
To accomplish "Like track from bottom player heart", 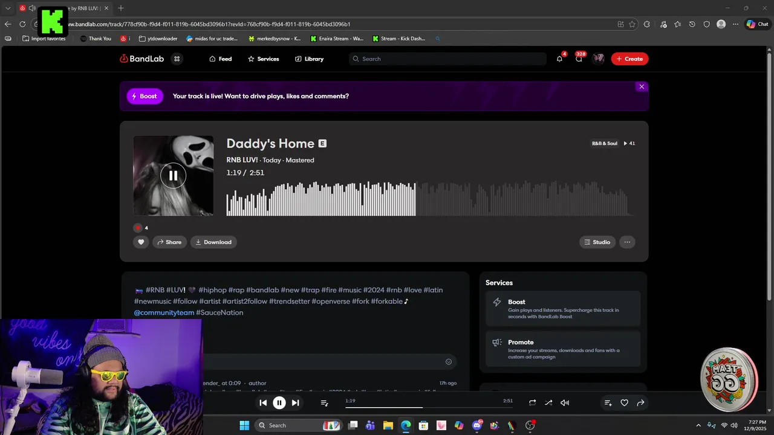I will (625, 402).
